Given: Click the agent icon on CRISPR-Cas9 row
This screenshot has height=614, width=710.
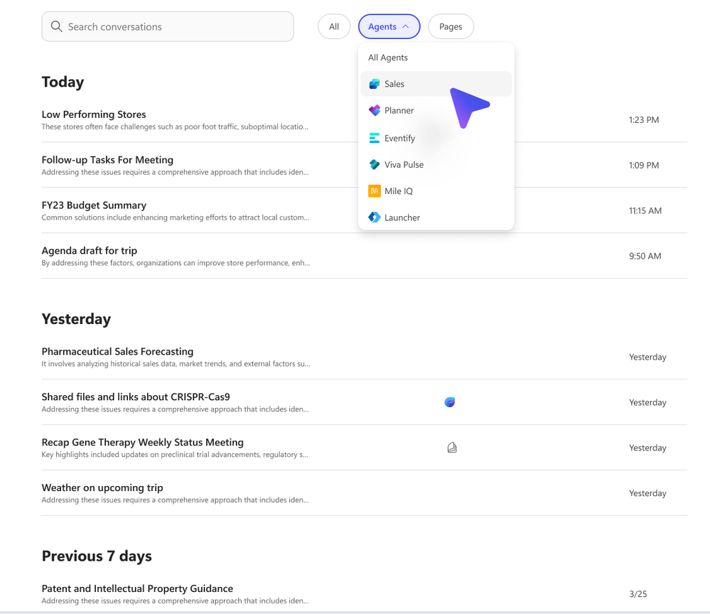Looking at the screenshot, I should 450,402.
